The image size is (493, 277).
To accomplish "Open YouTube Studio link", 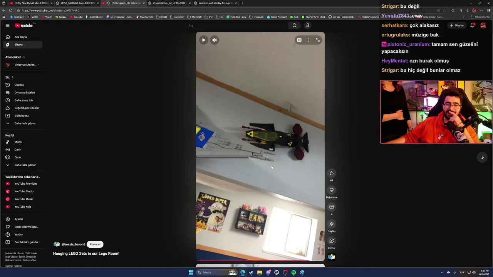I will pyautogui.click(x=23, y=191).
